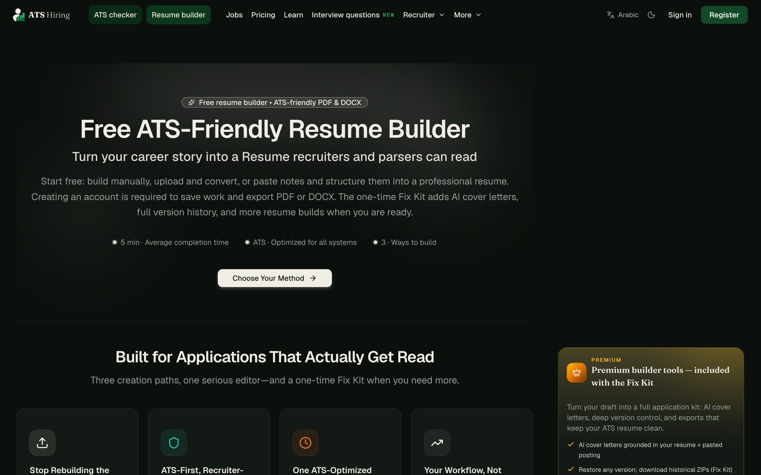The image size is (761, 475).
Task: Expand the More dropdown menu
Action: pyautogui.click(x=467, y=15)
